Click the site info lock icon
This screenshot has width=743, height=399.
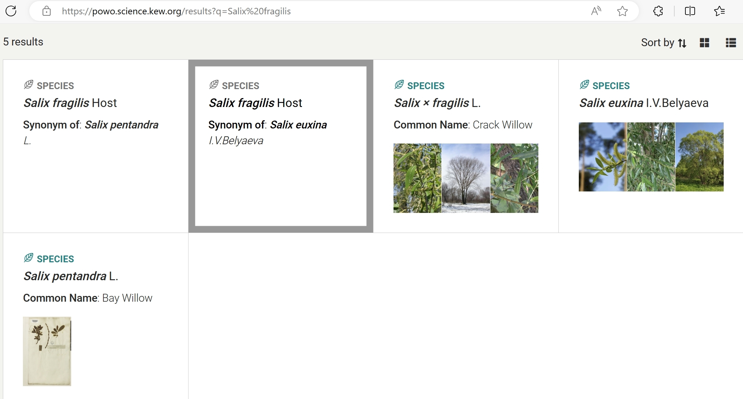(47, 11)
